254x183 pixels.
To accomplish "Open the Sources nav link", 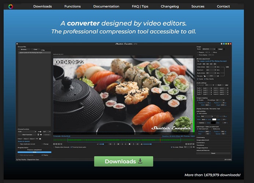I will coord(198,7).
